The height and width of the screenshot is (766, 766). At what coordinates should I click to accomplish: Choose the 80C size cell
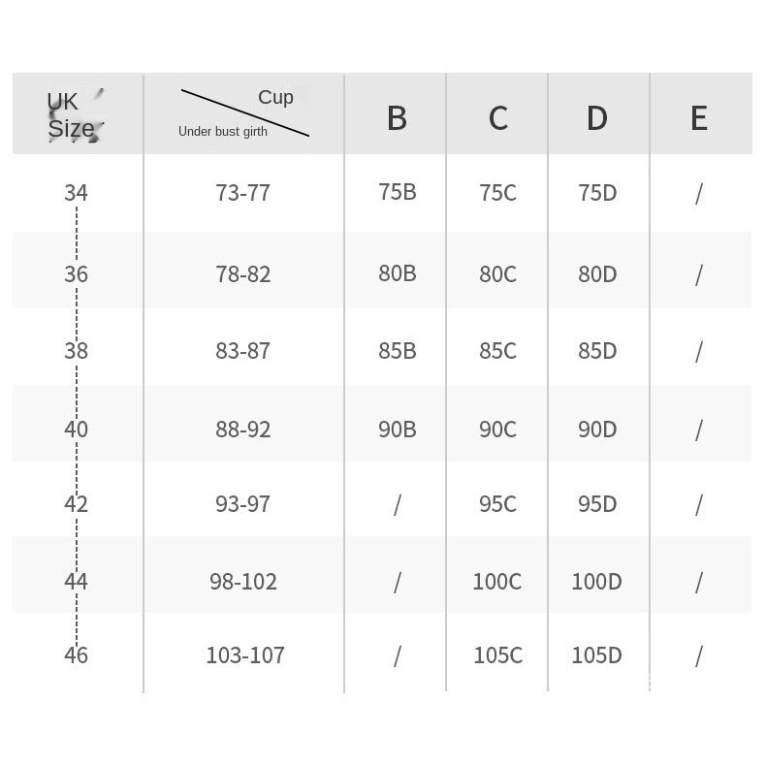coord(497,274)
